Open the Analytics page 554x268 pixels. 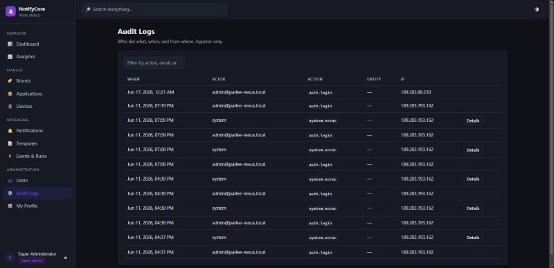coord(37,57)
